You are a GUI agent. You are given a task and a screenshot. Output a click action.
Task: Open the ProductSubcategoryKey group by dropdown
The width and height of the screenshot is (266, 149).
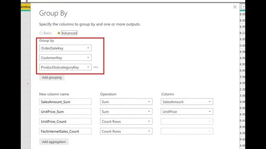(x=65, y=67)
